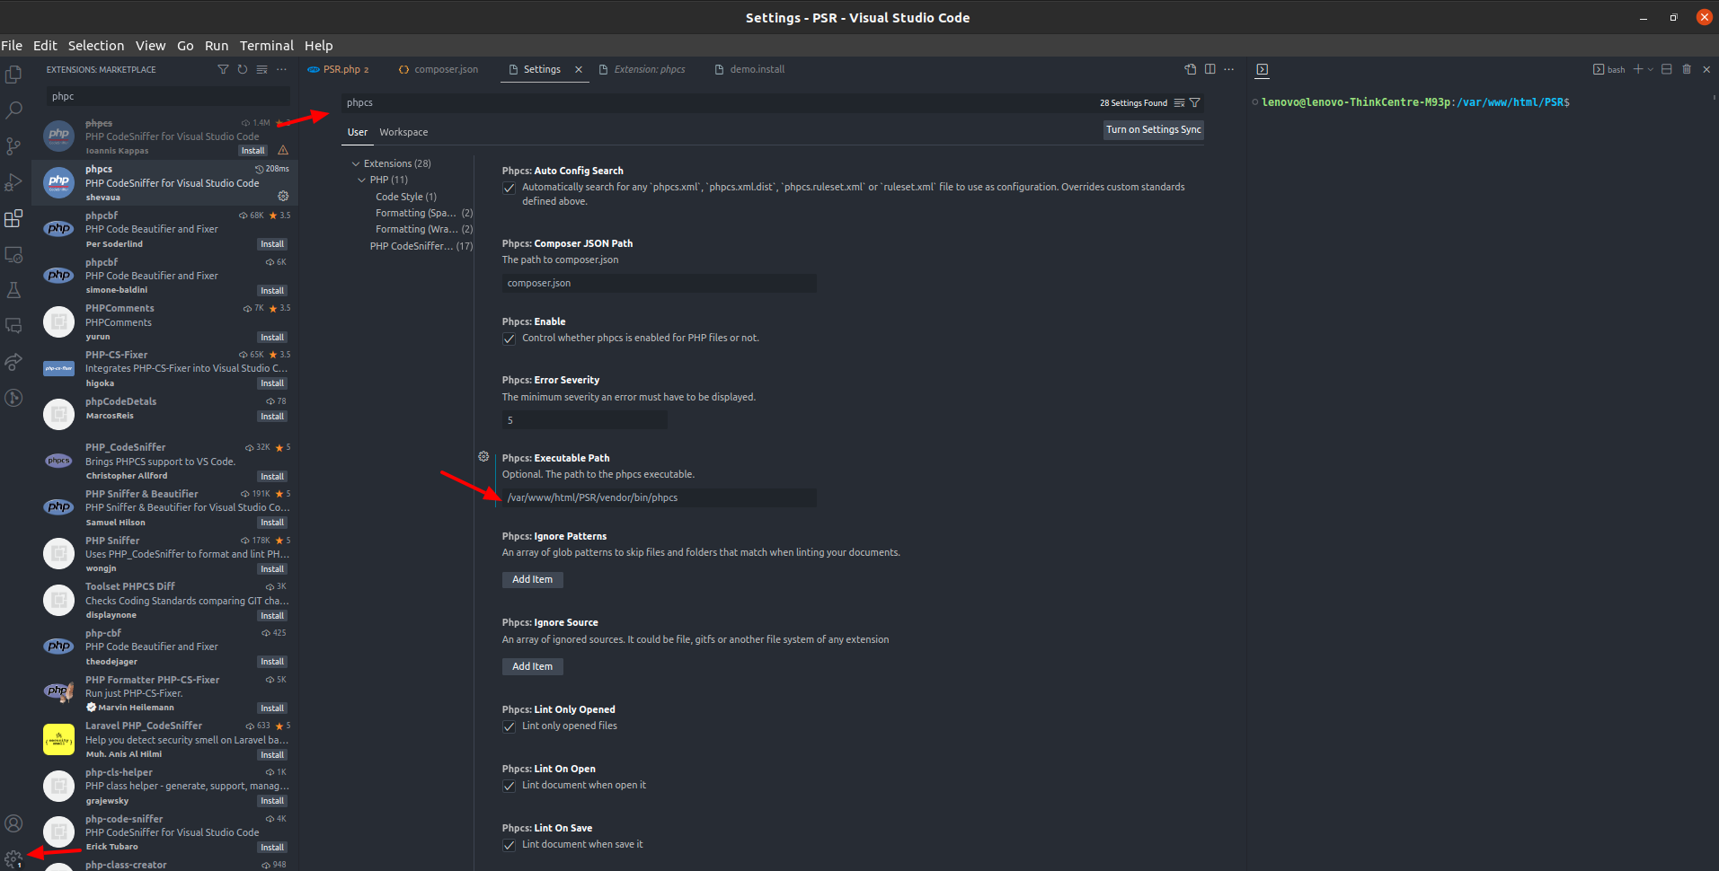This screenshot has width=1719, height=871.
Task: Add Item under Phpcs Ignore Patterns
Action: pyautogui.click(x=532, y=579)
